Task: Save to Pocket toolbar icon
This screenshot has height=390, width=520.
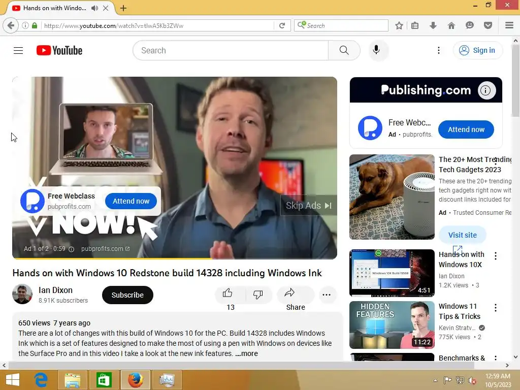Action: (x=488, y=25)
